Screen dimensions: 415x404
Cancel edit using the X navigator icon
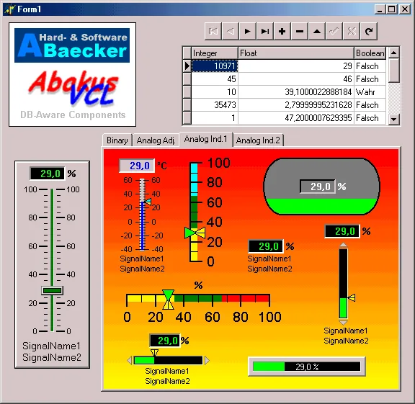click(x=351, y=32)
